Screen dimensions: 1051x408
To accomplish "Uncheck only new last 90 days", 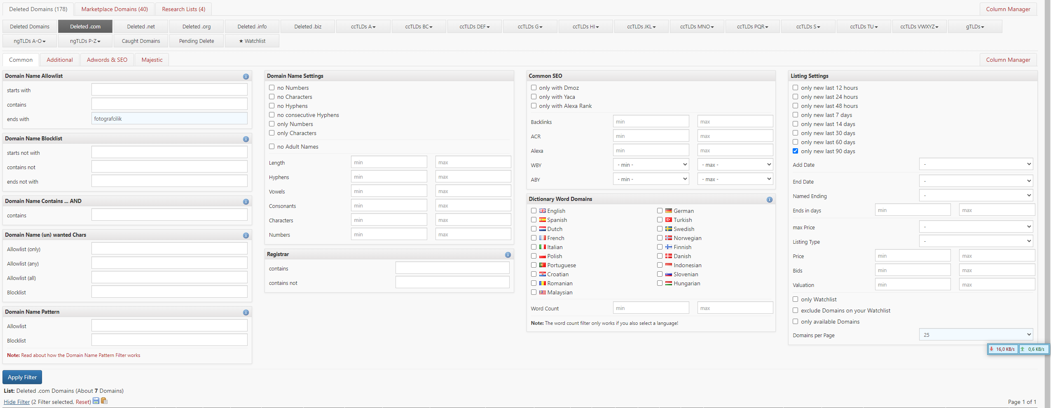I will click(796, 151).
